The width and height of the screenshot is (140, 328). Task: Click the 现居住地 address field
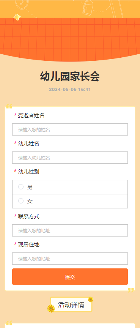coord(70,259)
